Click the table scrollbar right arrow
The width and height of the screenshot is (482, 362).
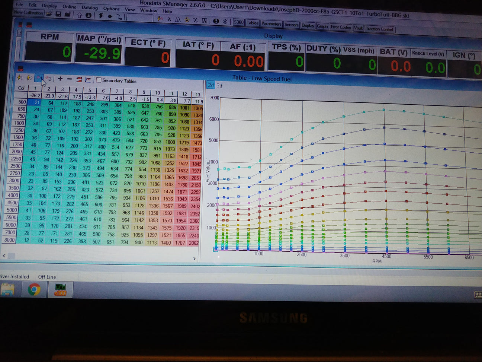[194, 258]
